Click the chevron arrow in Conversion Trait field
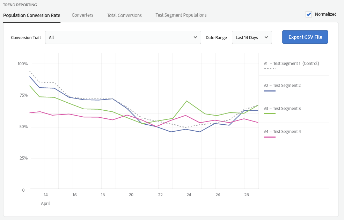 point(195,37)
